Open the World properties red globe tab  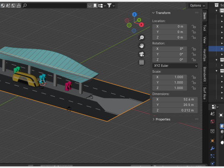(x=212, y=121)
